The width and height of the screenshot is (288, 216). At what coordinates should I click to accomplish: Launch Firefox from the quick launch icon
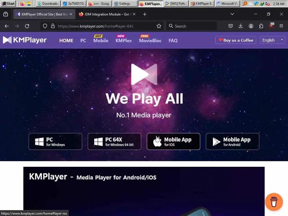[x=22, y=3]
